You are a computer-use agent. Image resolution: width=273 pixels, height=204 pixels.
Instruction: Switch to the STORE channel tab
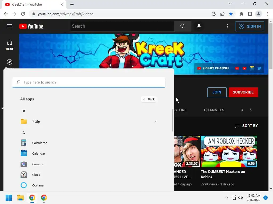[180, 110]
